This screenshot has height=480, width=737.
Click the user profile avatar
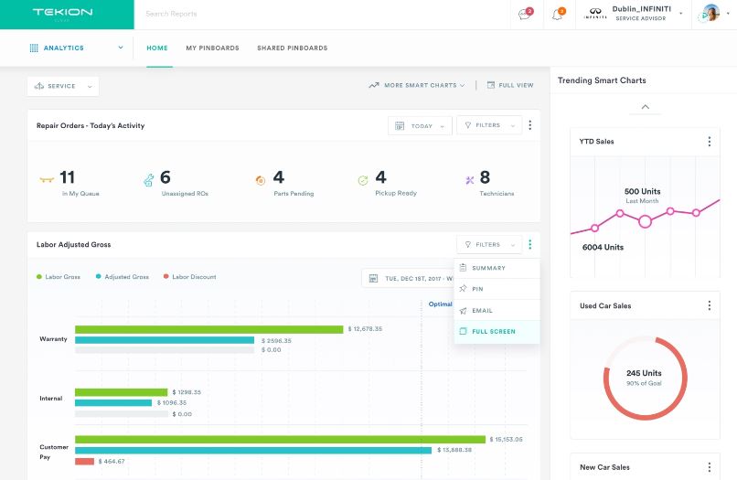pyautogui.click(x=711, y=13)
